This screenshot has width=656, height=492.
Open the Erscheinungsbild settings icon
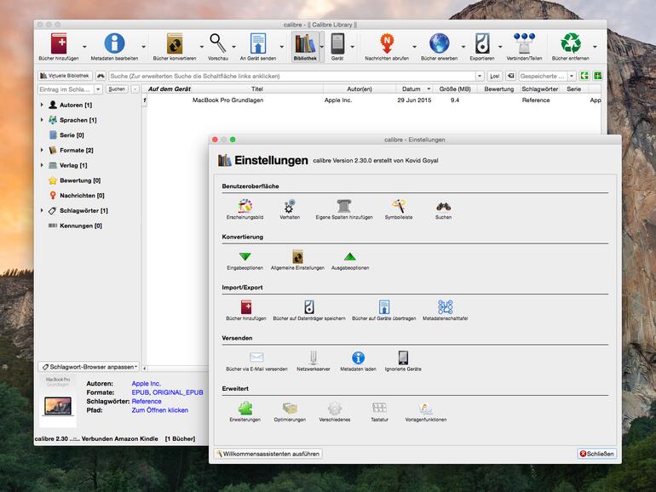(x=245, y=206)
